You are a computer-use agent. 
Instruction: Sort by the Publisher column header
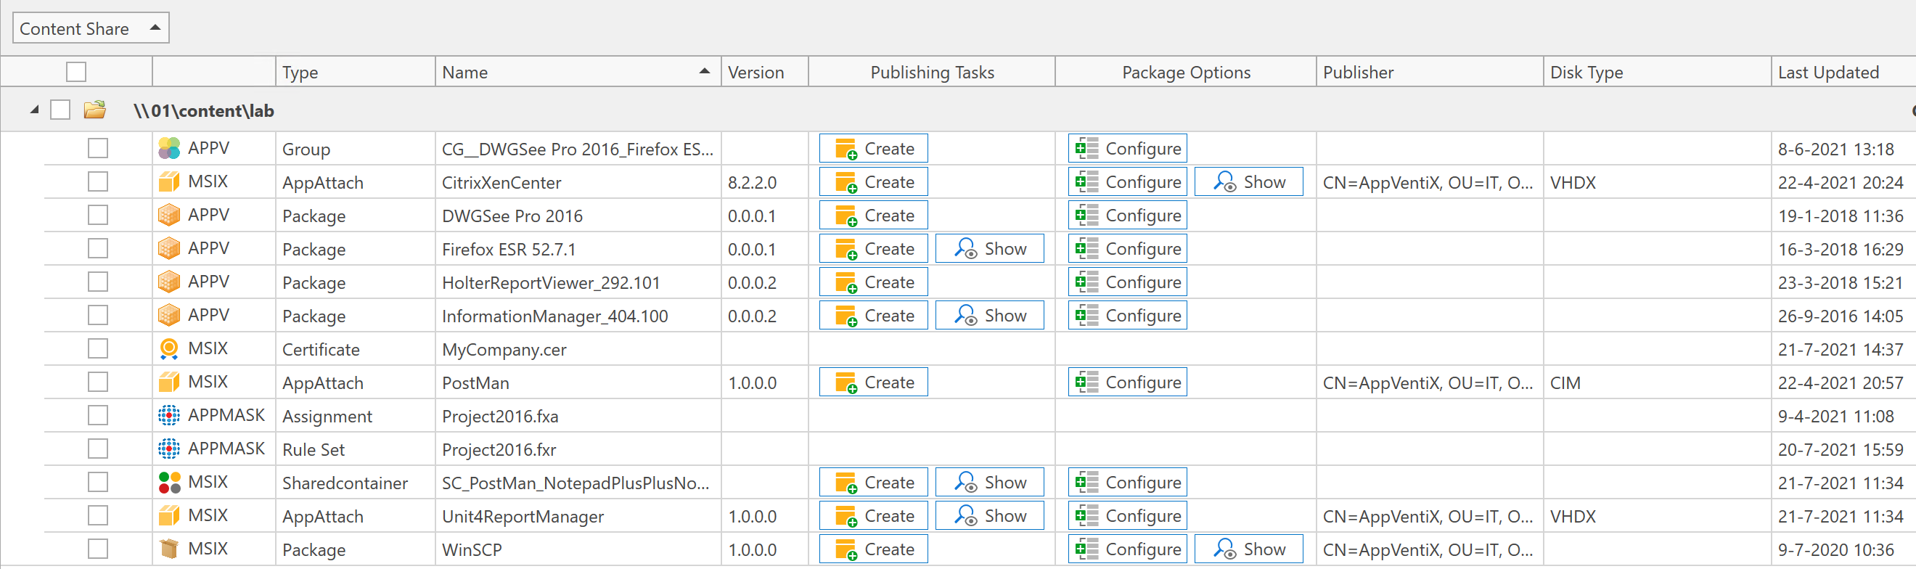click(1357, 72)
